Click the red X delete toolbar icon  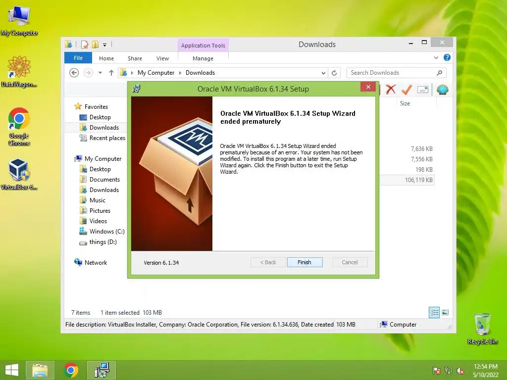pos(391,89)
